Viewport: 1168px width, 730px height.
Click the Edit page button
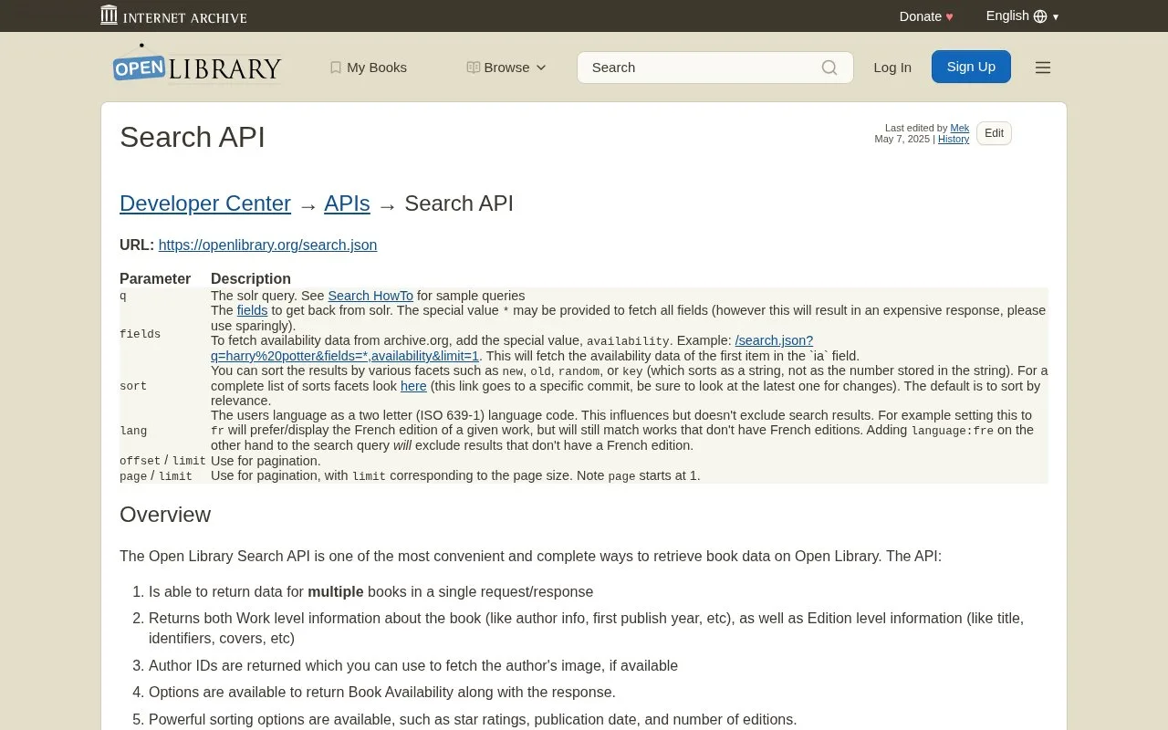point(994,133)
